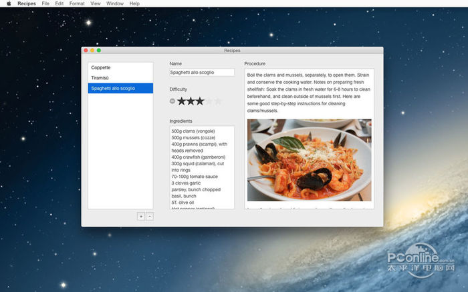Set difficulty to four stars
The image size is (468, 292).
tap(209, 101)
